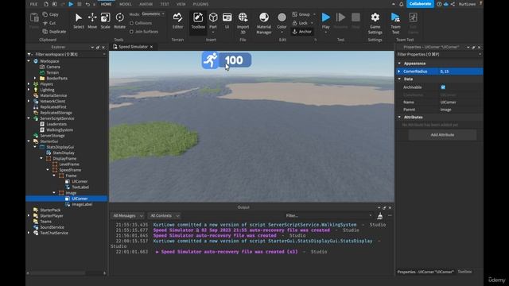509x286 pixels.
Task: Switch to the VIEW ribbon tab
Action: point(181,4)
